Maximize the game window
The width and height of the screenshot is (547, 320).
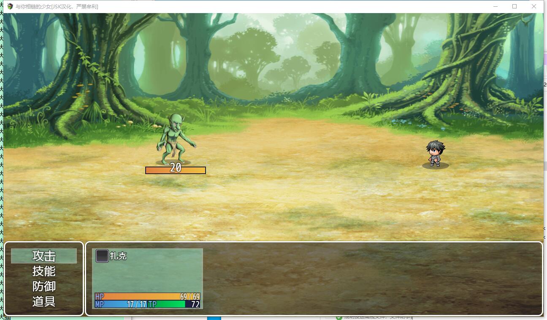pyautogui.click(x=515, y=6)
